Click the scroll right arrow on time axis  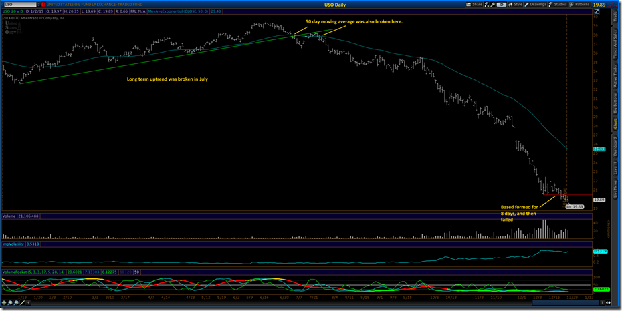tap(603, 303)
